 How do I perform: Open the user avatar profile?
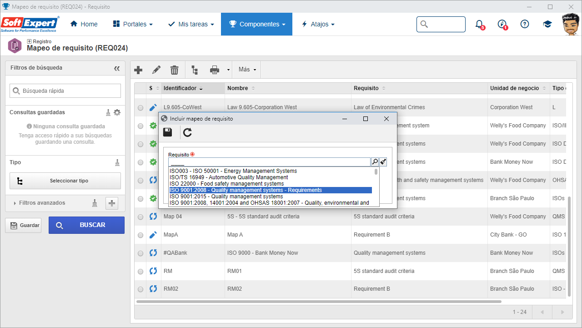(571, 24)
